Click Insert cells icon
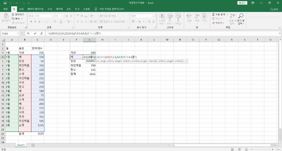The image size is (282, 151). click(x=189, y=16)
